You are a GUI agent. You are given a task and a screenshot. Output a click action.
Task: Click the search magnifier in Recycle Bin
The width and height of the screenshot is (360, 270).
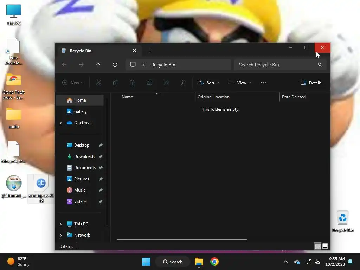[320, 65]
